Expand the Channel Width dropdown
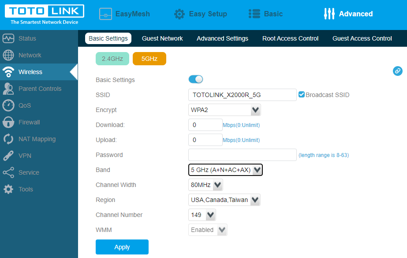Image resolution: width=407 pixels, height=258 pixels. tap(205, 185)
